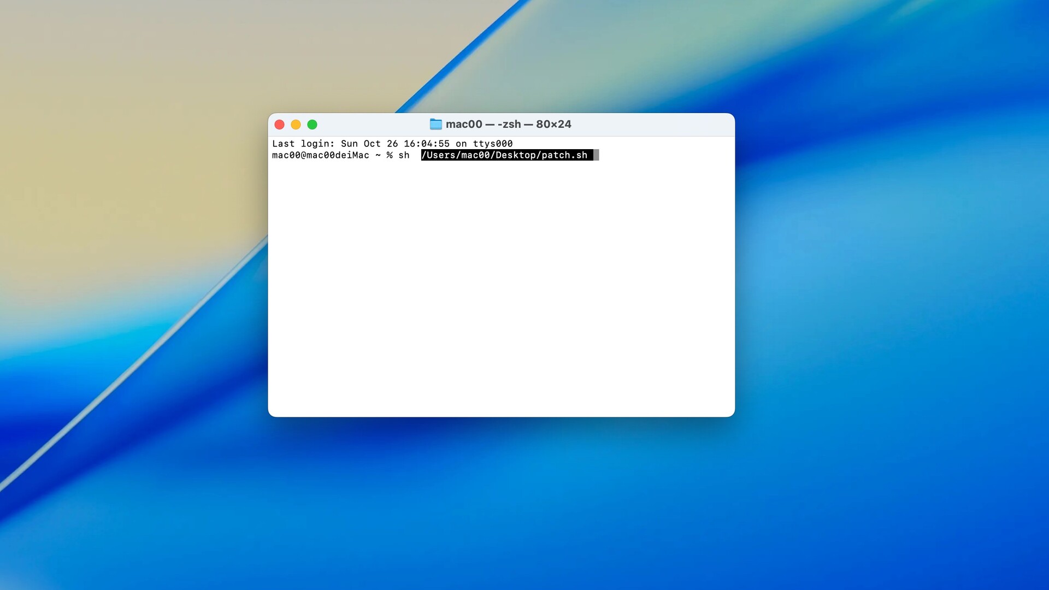Click 'ttys000' at end of login line

(x=492, y=144)
